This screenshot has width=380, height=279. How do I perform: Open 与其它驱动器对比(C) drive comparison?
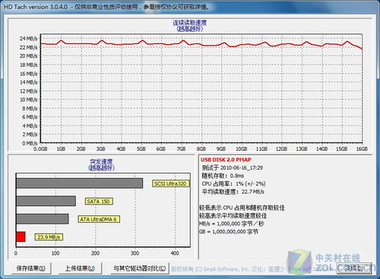(140, 268)
